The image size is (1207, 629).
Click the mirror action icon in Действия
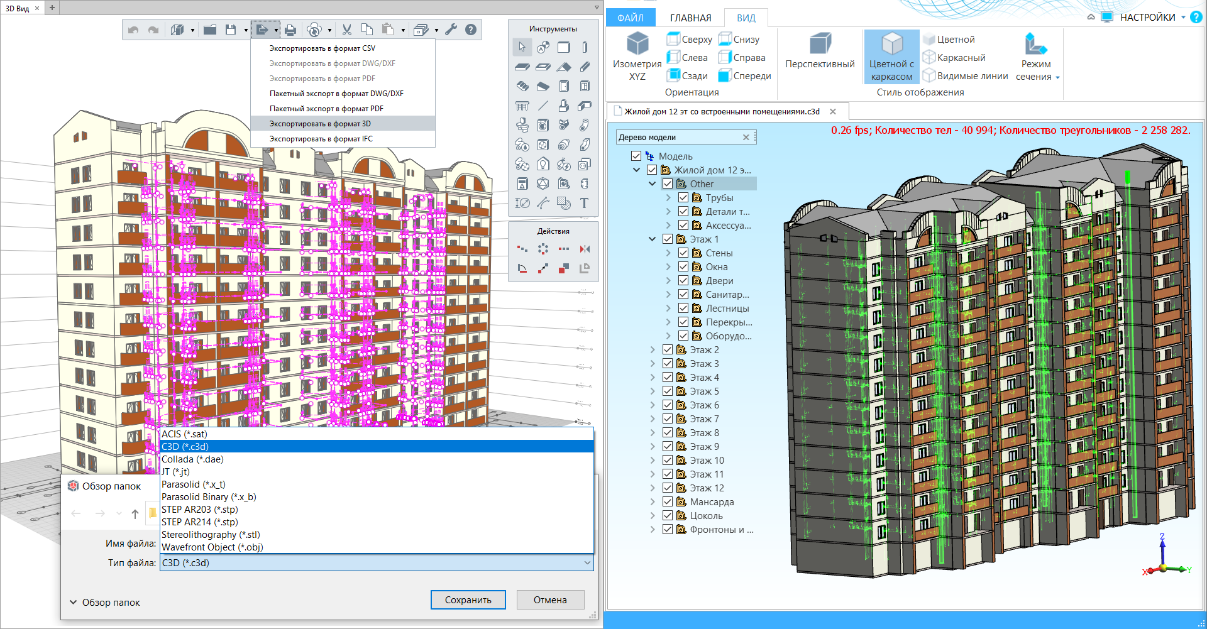585,249
